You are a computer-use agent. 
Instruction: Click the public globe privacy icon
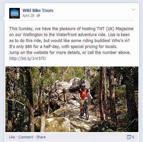(38, 16)
